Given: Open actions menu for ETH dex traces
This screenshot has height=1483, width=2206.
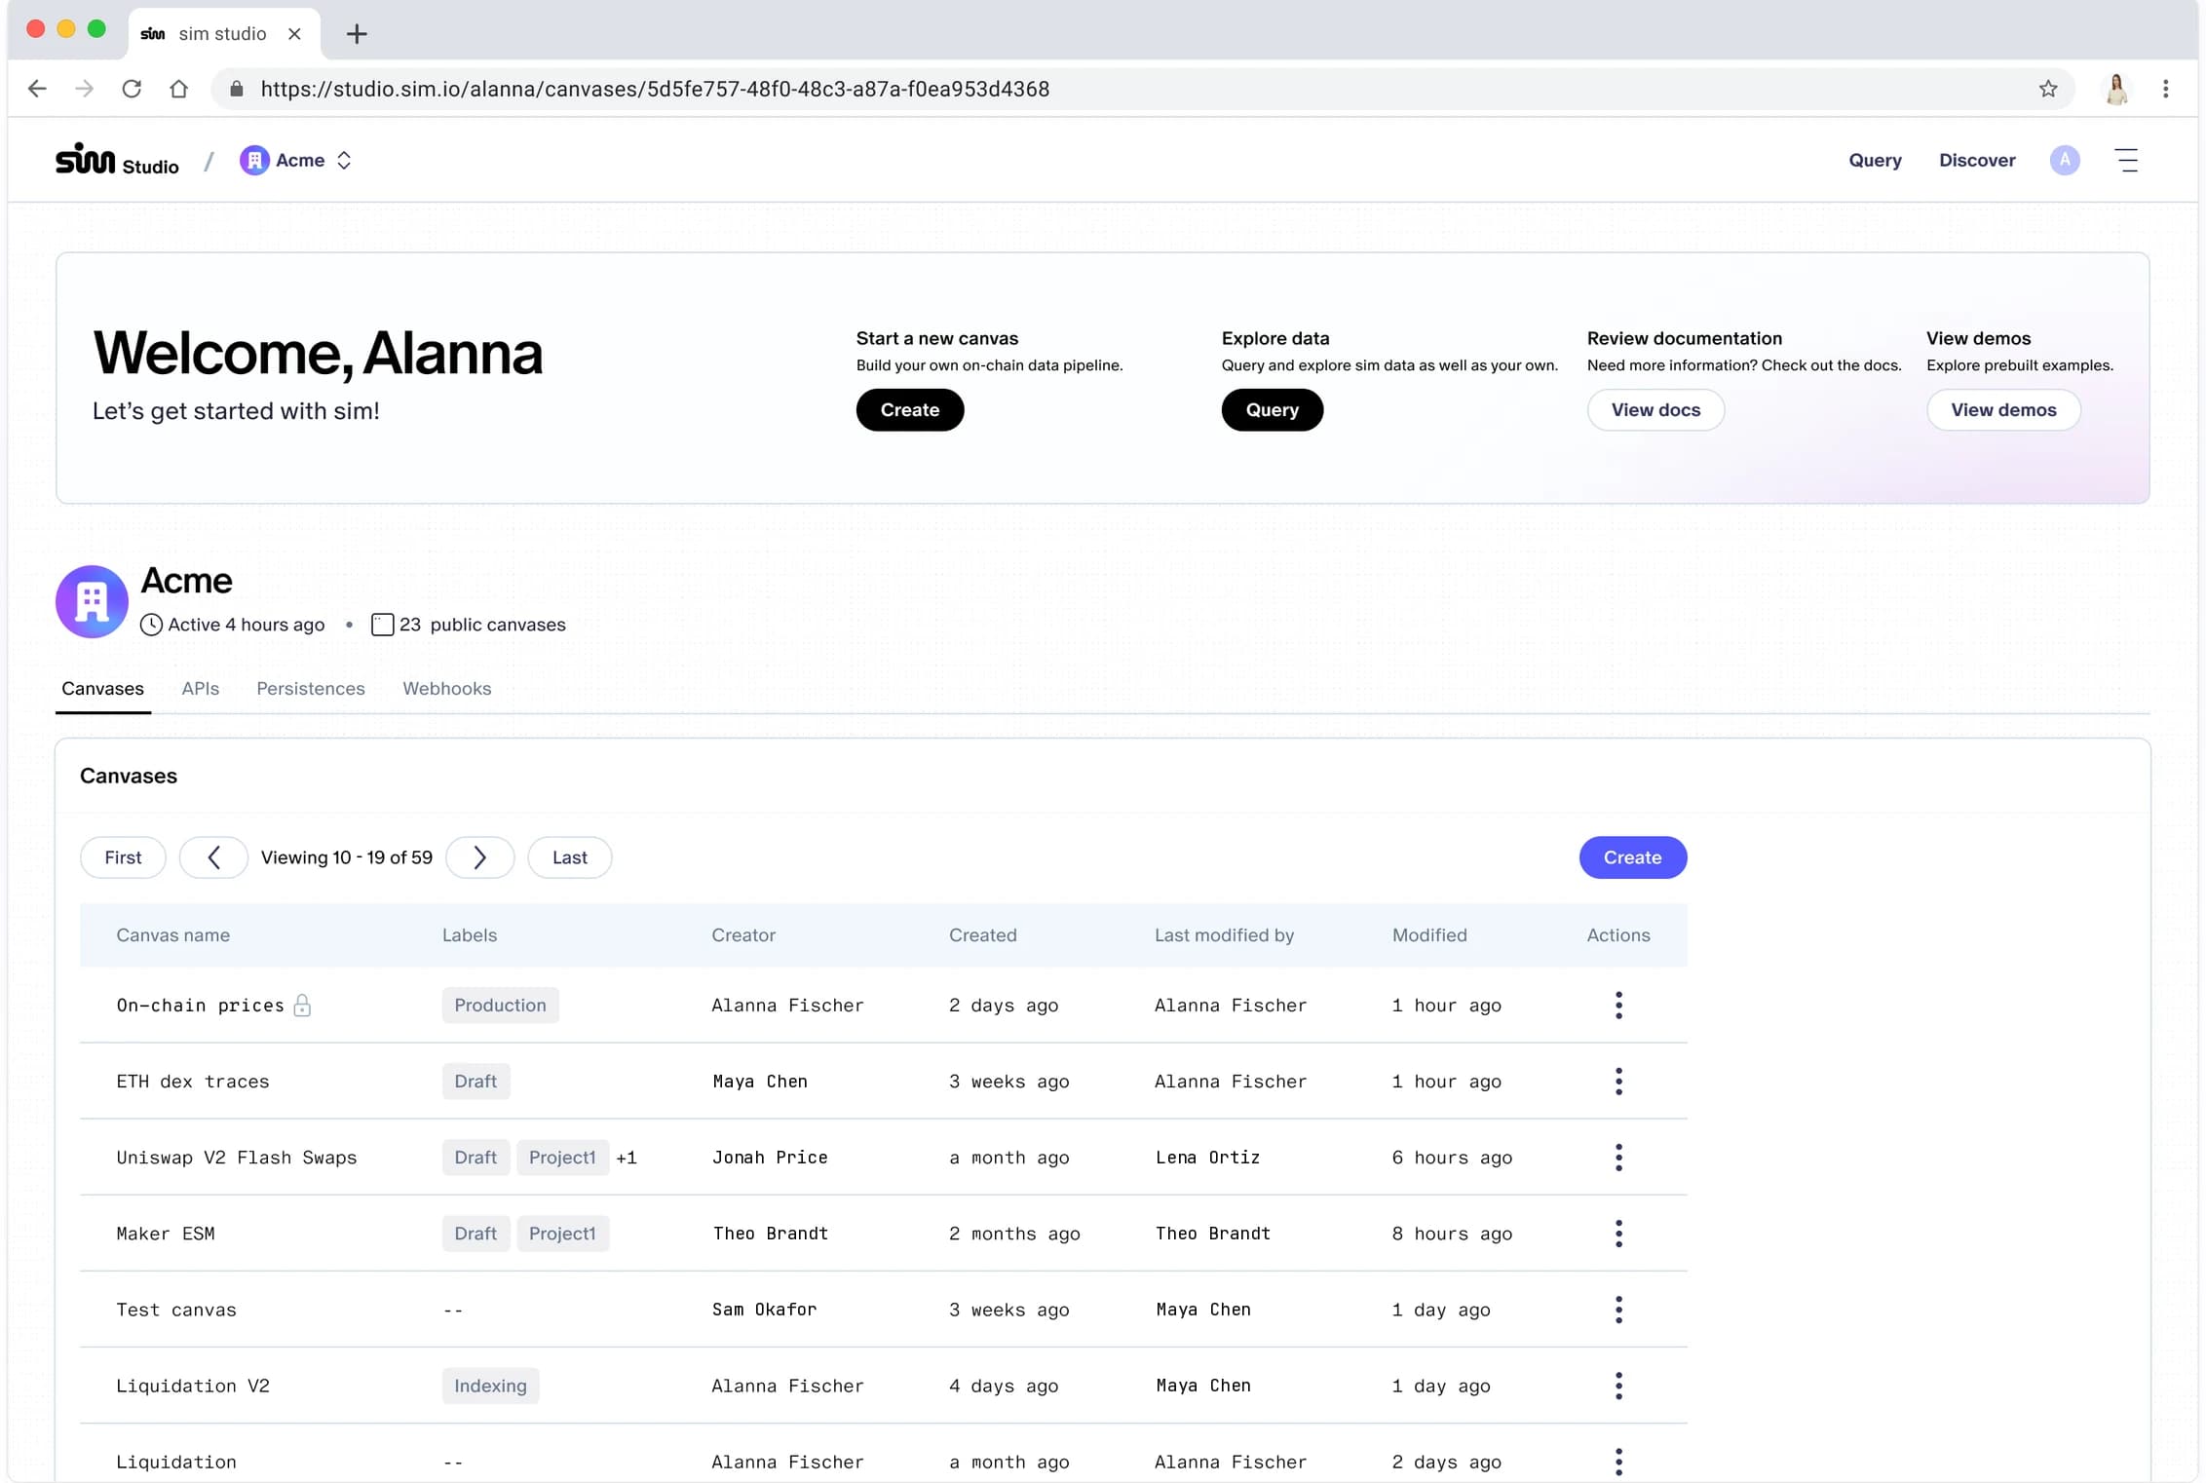Looking at the screenshot, I should [1618, 1081].
